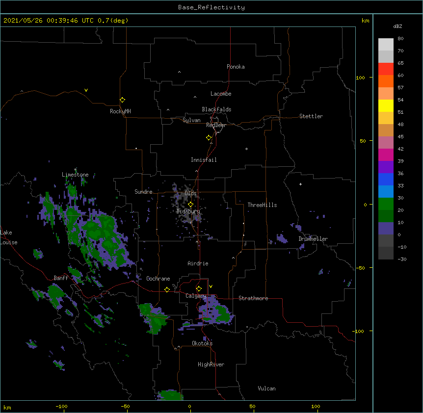
Task: Click the 50 tick on horizontal axis
Action: click(x=253, y=407)
